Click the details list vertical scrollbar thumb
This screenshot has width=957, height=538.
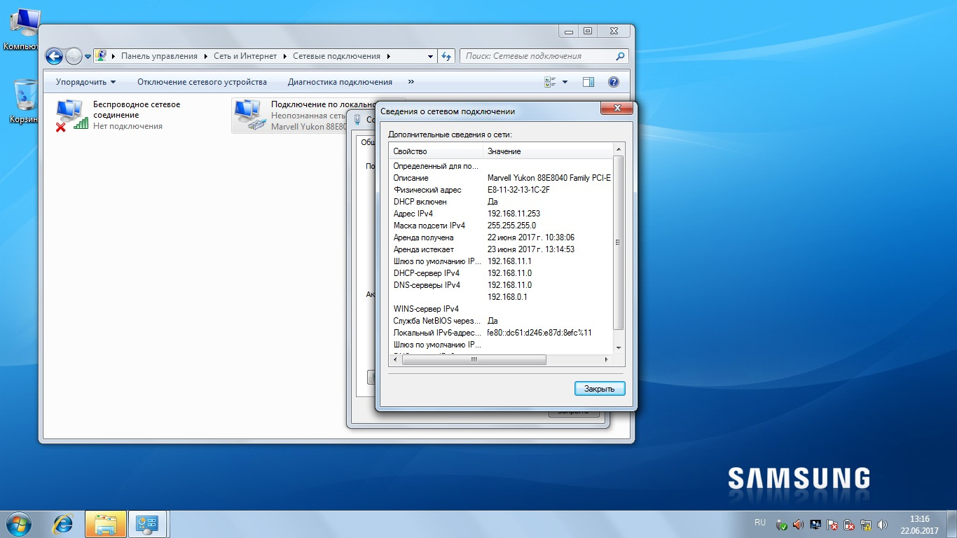click(x=618, y=242)
